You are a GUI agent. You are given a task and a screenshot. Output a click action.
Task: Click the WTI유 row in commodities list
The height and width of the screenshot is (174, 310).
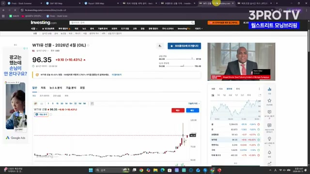pyautogui.click(x=235, y=140)
